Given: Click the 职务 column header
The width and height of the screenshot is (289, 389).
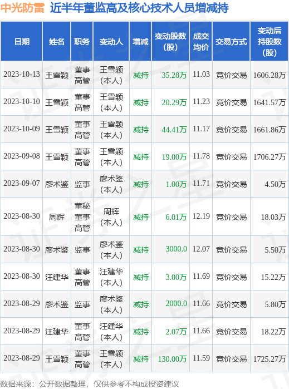Looking at the screenshot, I should pos(82,41).
